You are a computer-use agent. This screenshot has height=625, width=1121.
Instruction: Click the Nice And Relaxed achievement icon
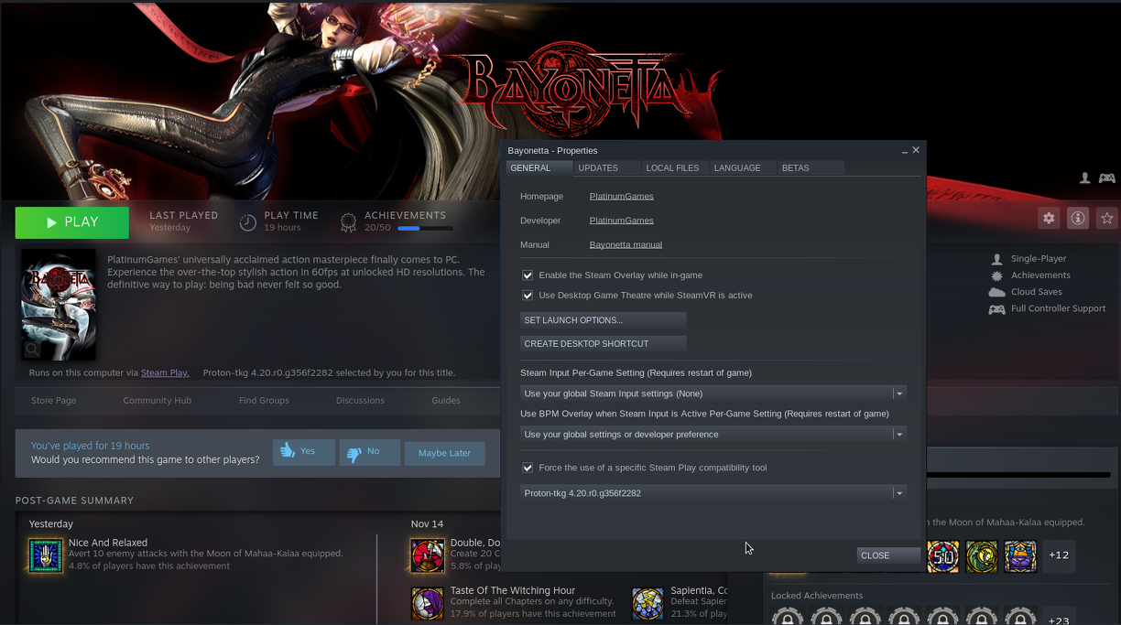[x=46, y=555]
